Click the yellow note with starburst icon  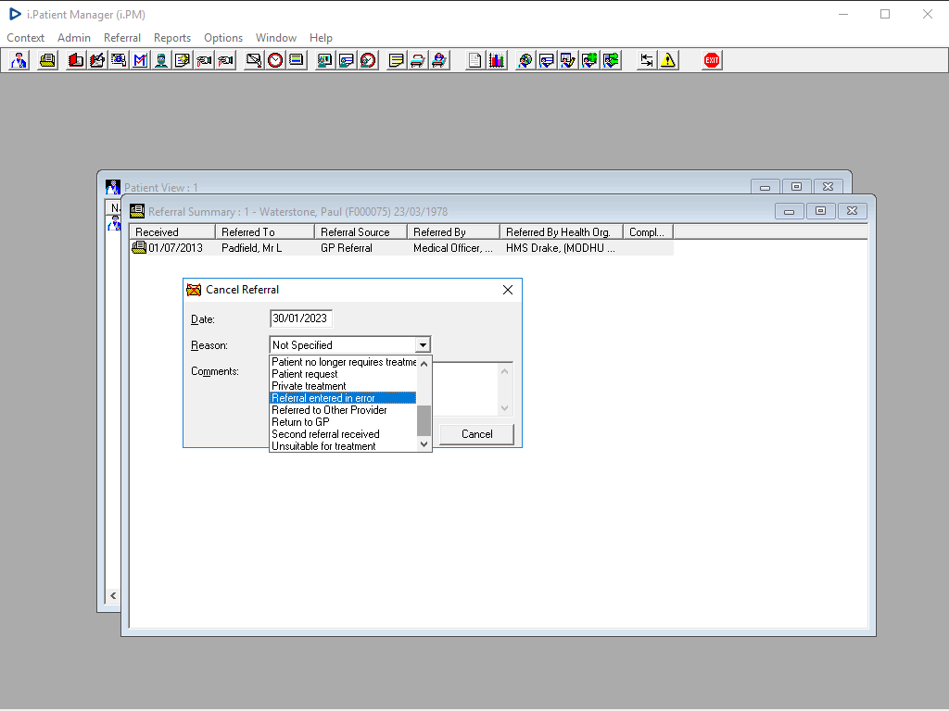click(183, 60)
